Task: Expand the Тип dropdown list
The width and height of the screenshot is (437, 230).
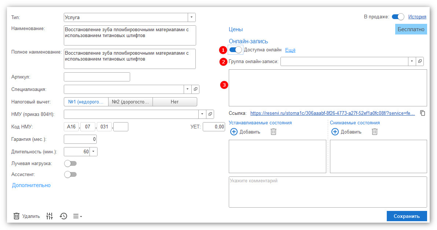Action: 192,17
